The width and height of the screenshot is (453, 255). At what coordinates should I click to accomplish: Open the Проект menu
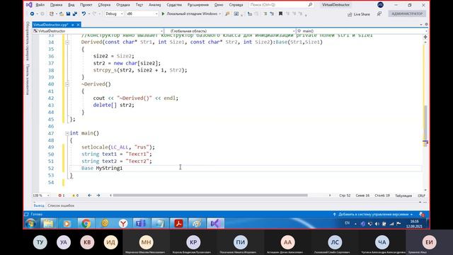coord(86,5)
